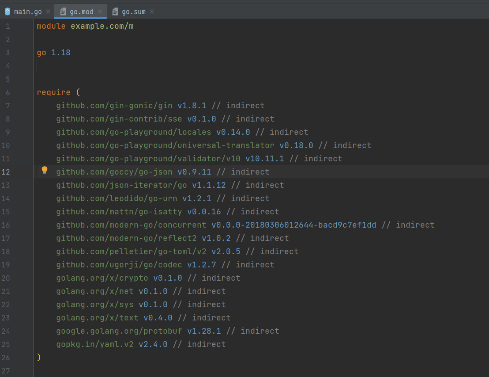Select the modern-go/concurrent dependency path
Viewport: 489px width, 377px height.
[131, 225]
